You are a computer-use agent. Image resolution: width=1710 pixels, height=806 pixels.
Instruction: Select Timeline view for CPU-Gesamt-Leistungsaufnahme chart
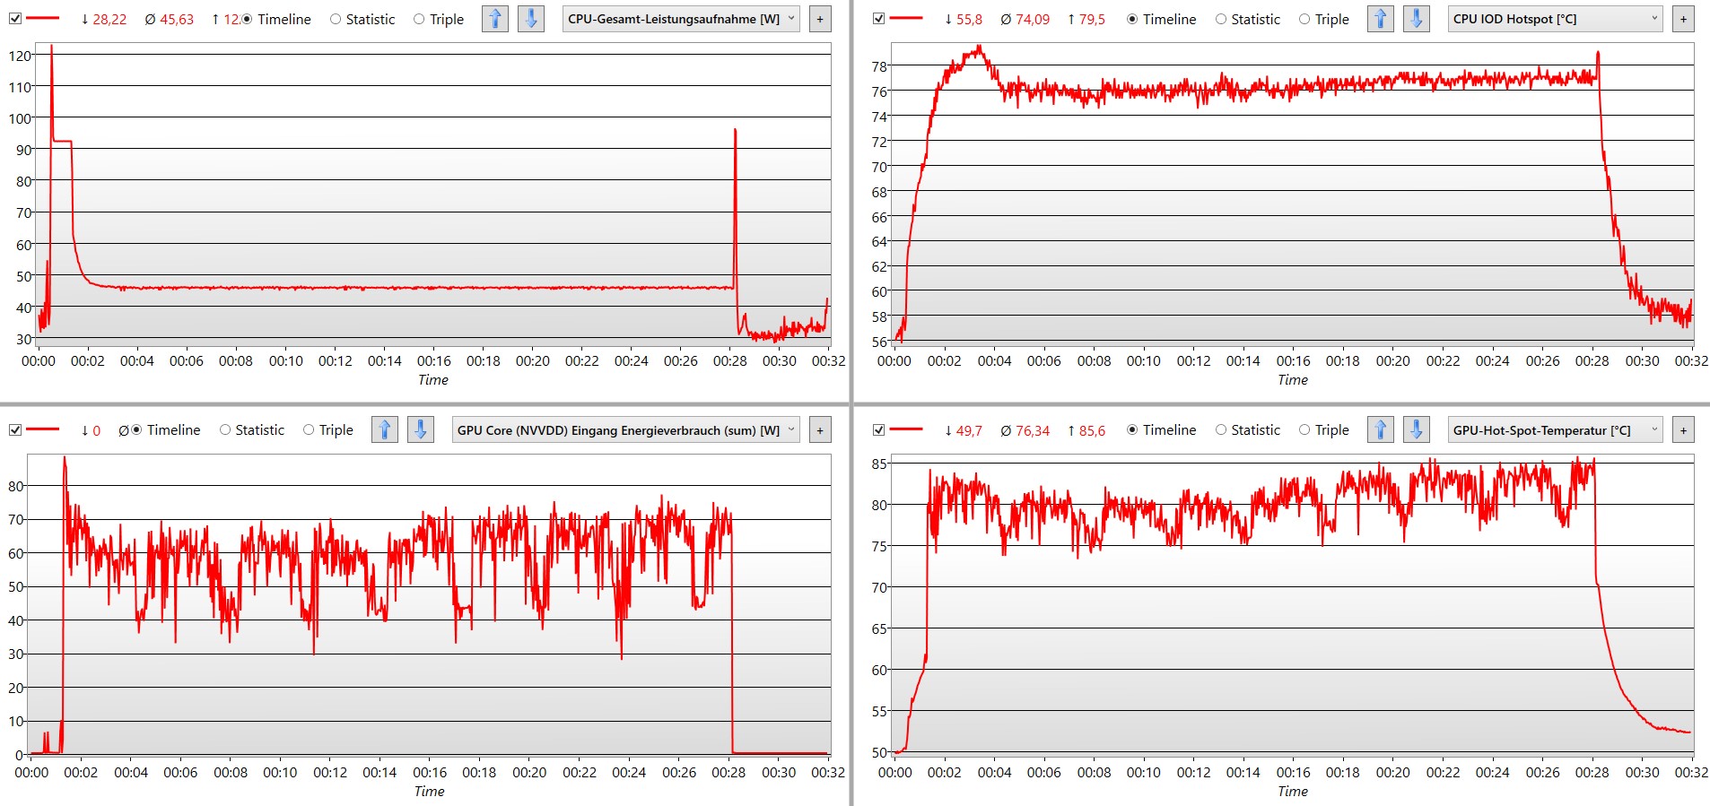[x=276, y=19]
